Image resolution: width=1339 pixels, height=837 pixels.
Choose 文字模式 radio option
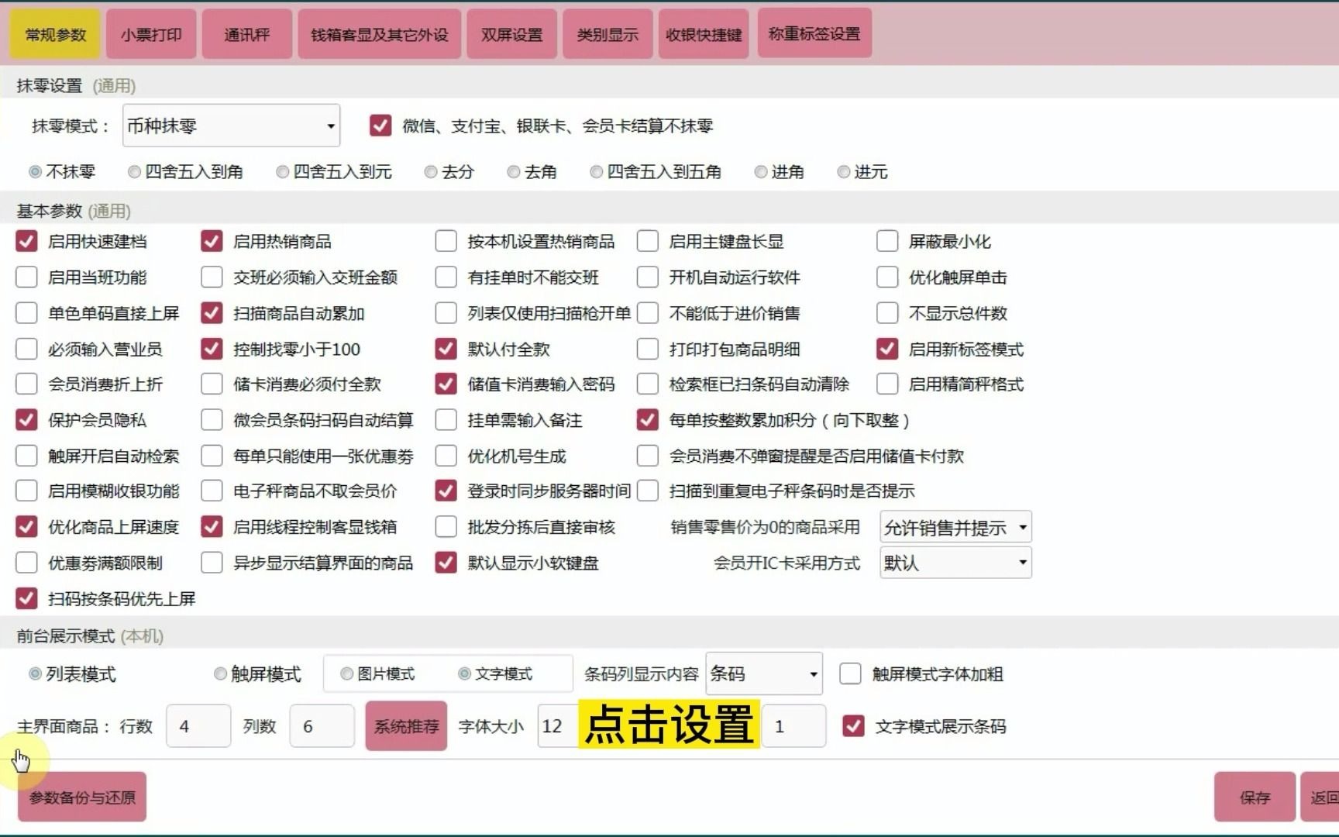(464, 674)
